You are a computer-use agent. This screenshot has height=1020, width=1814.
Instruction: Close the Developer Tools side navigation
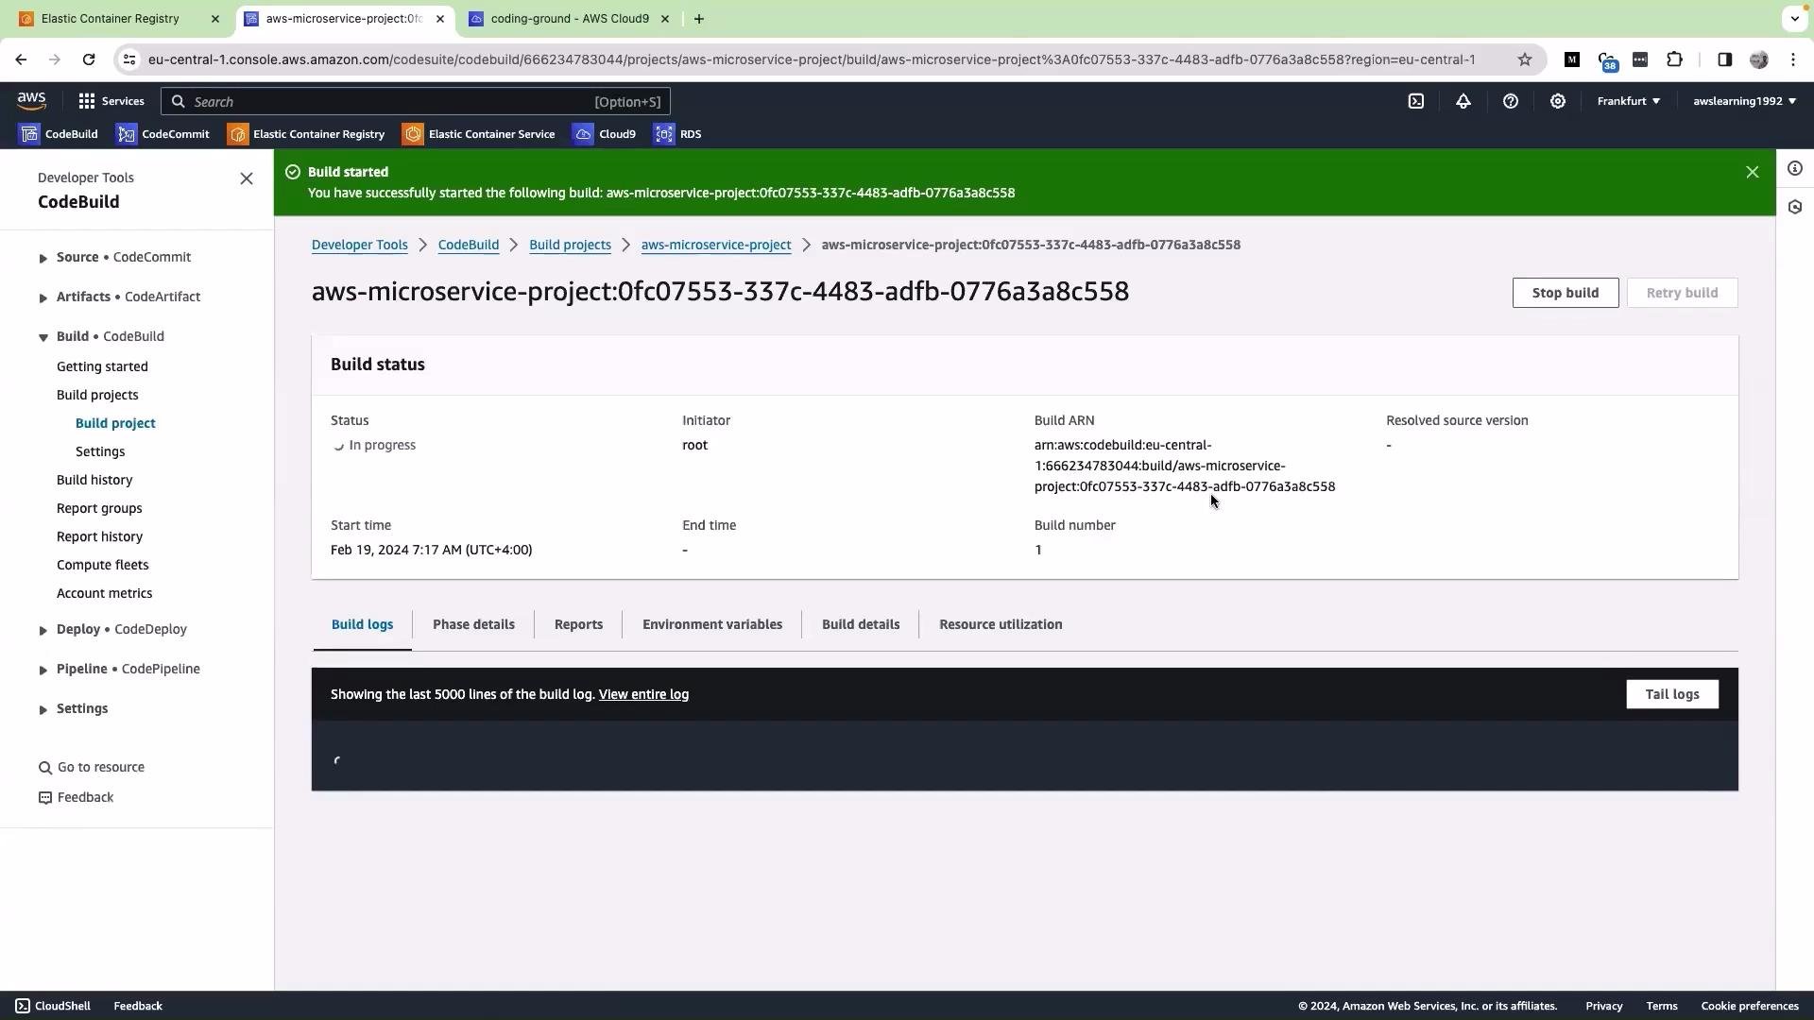[x=247, y=178]
